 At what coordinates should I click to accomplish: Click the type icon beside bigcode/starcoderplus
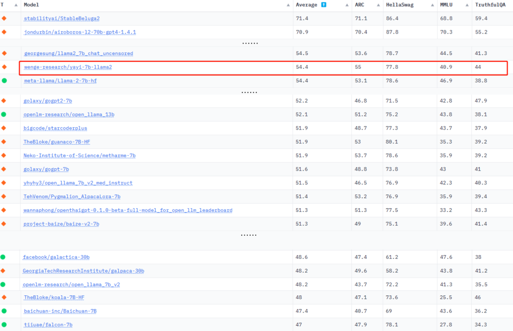[x=4, y=128]
